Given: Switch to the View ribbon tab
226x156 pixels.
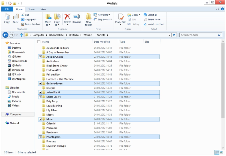Looking at the screenshot, I should [x=43, y=9].
